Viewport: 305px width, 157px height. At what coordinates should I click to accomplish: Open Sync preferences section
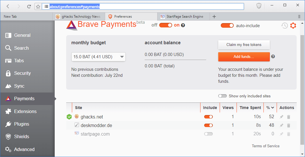coord(27,86)
